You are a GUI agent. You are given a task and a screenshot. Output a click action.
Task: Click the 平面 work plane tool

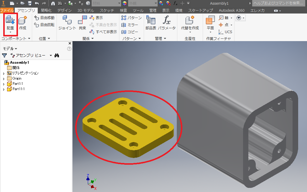tap(210, 24)
